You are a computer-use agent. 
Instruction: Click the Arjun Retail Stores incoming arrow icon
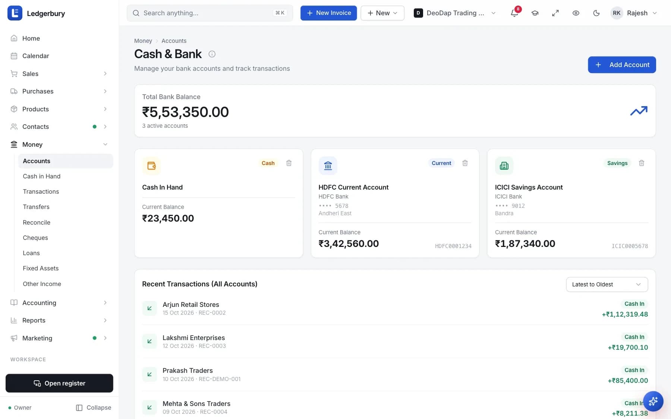click(x=149, y=308)
